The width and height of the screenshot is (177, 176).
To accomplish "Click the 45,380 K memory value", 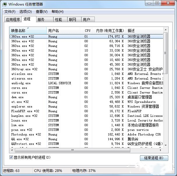I will (x=116, y=64).
